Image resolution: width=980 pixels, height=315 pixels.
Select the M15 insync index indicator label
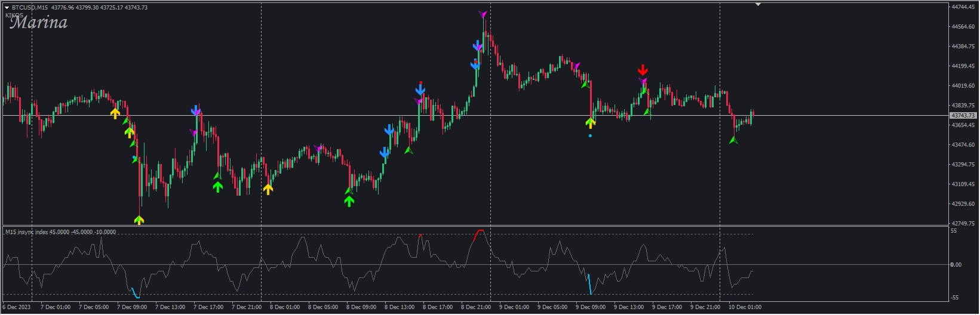tap(60, 232)
